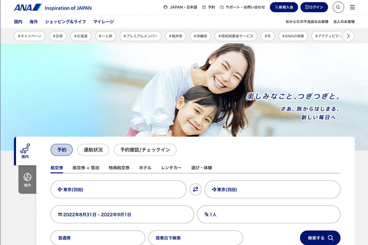The image size is (368, 245).
Task: Open 国内 main navigation menu
Action: (x=18, y=22)
